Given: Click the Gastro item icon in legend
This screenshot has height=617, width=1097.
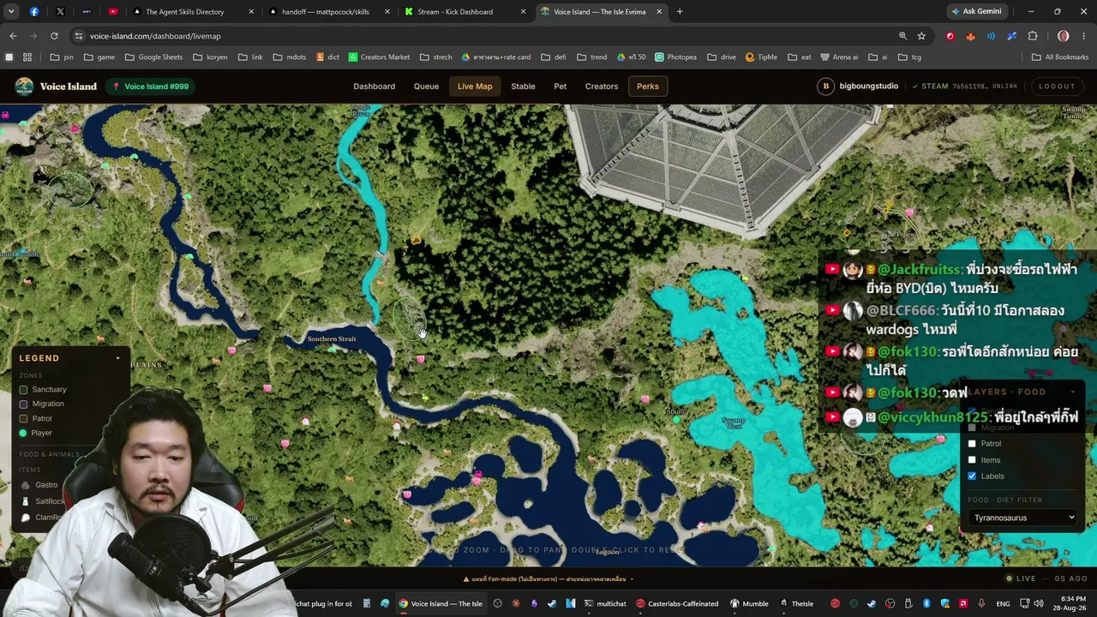Looking at the screenshot, I should [x=26, y=485].
